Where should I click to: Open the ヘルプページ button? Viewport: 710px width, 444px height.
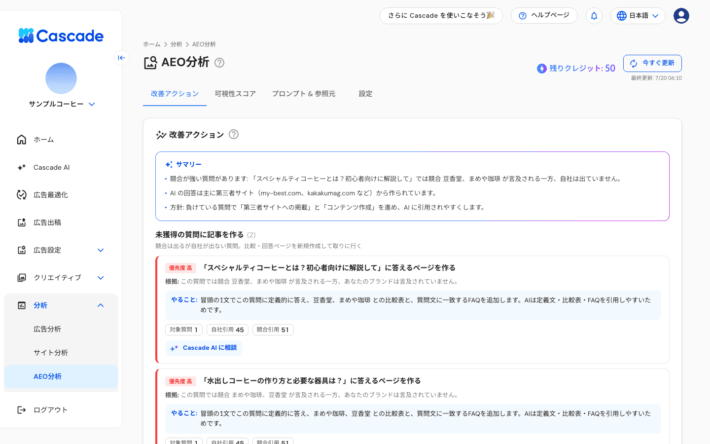(x=544, y=16)
